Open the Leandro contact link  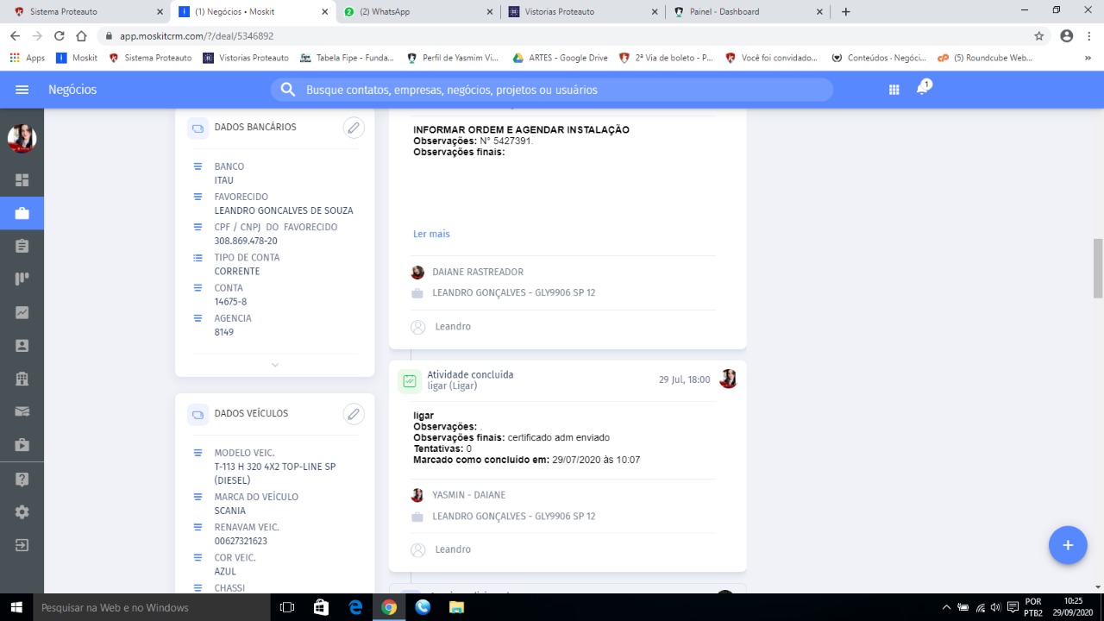pos(453,327)
